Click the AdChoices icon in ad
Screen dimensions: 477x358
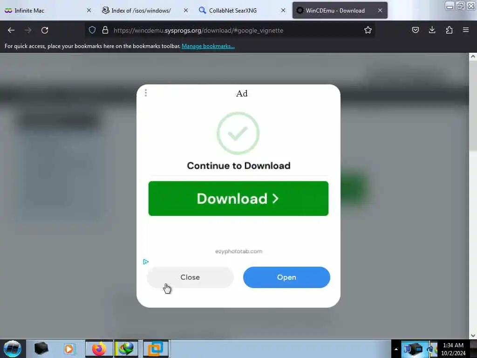click(x=146, y=262)
